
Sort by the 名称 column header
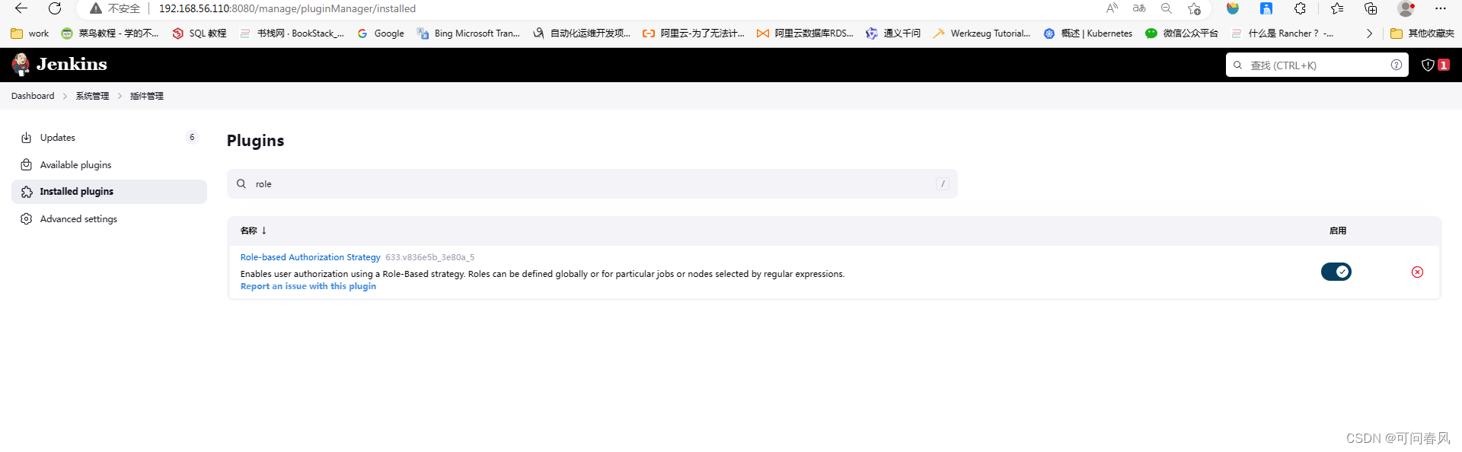pyautogui.click(x=254, y=231)
